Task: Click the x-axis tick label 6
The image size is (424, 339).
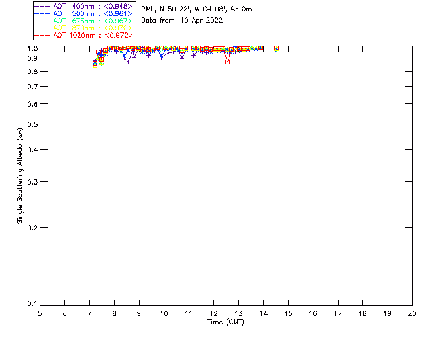Action: point(65,313)
